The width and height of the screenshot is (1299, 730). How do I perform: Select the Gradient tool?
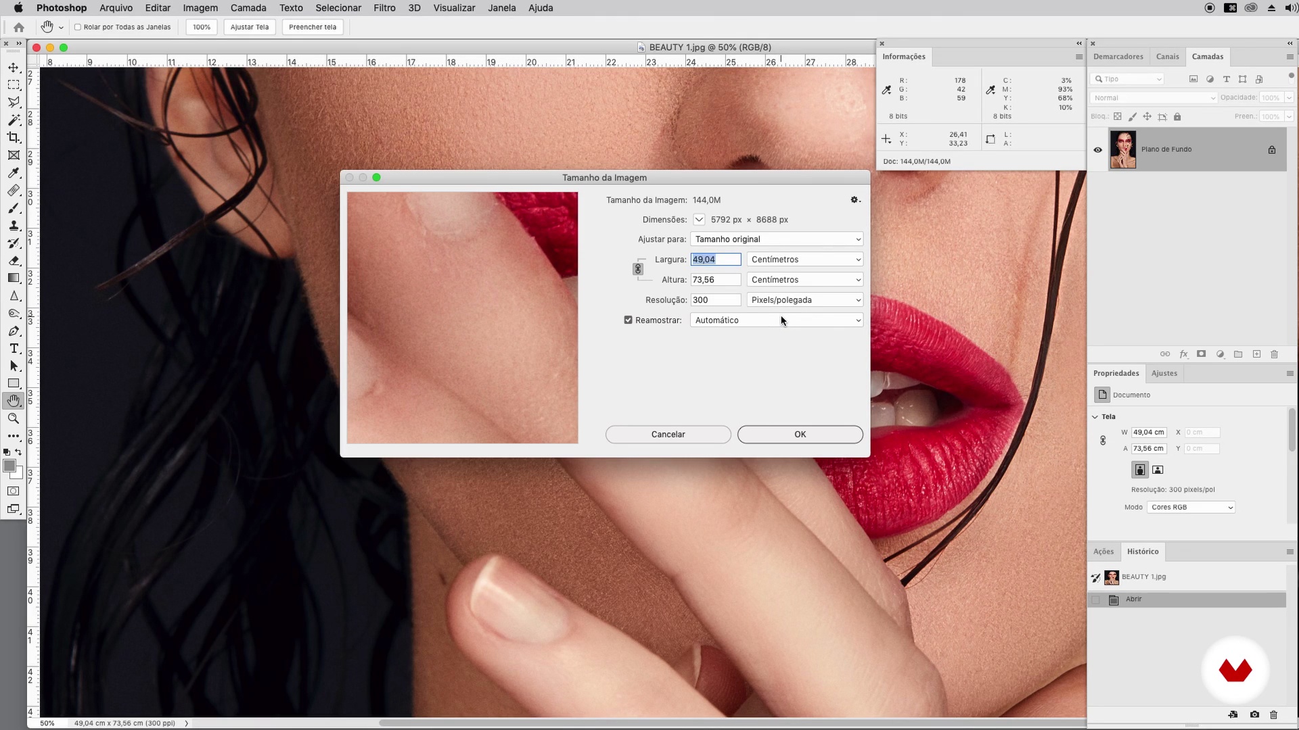click(x=14, y=278)
